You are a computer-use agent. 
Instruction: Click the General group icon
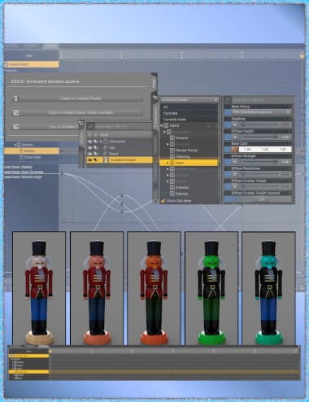click(172, 138)
